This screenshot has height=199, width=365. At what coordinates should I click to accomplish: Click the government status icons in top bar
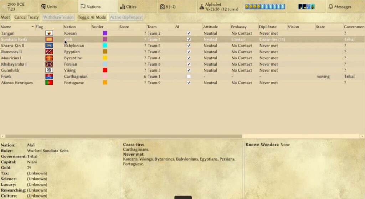point(306,6)
